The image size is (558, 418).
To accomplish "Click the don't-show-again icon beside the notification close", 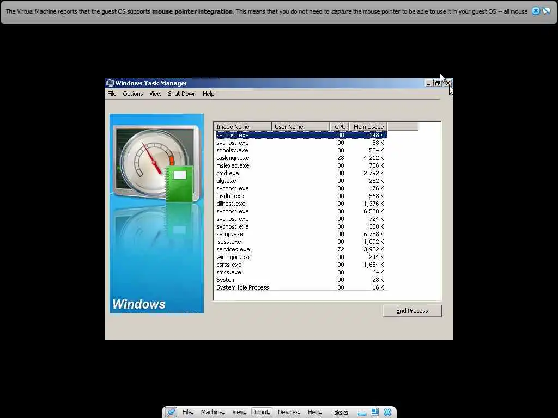I will point(546,11).
